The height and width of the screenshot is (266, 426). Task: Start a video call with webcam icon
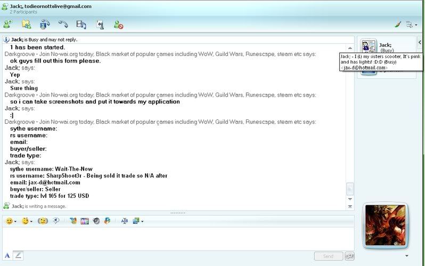[45, 25]
